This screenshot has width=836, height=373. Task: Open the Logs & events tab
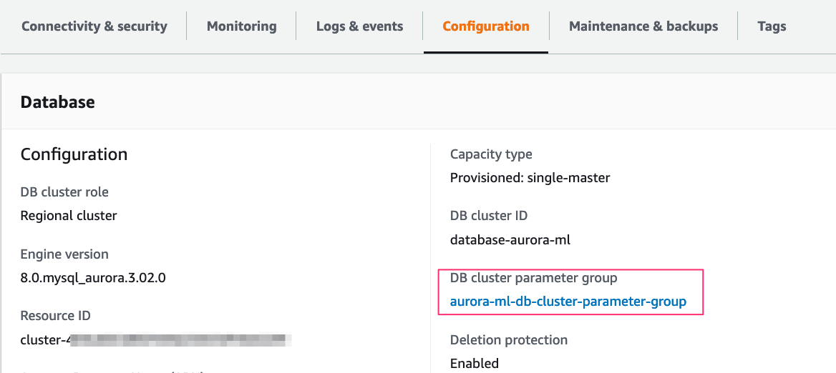coord(359,26)
